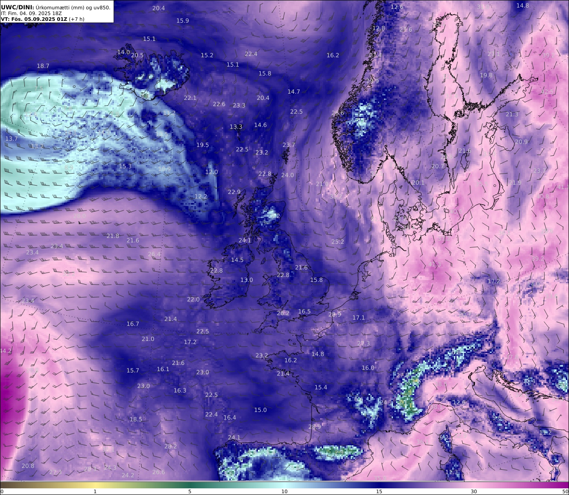The height and width of the screenshot is (495, 569).
Task: Click the 21.0 map value
Action: pos(148,339)
